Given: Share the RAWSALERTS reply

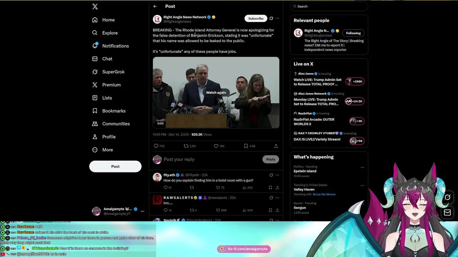Looking at the screenshot, I should (277, 210).
